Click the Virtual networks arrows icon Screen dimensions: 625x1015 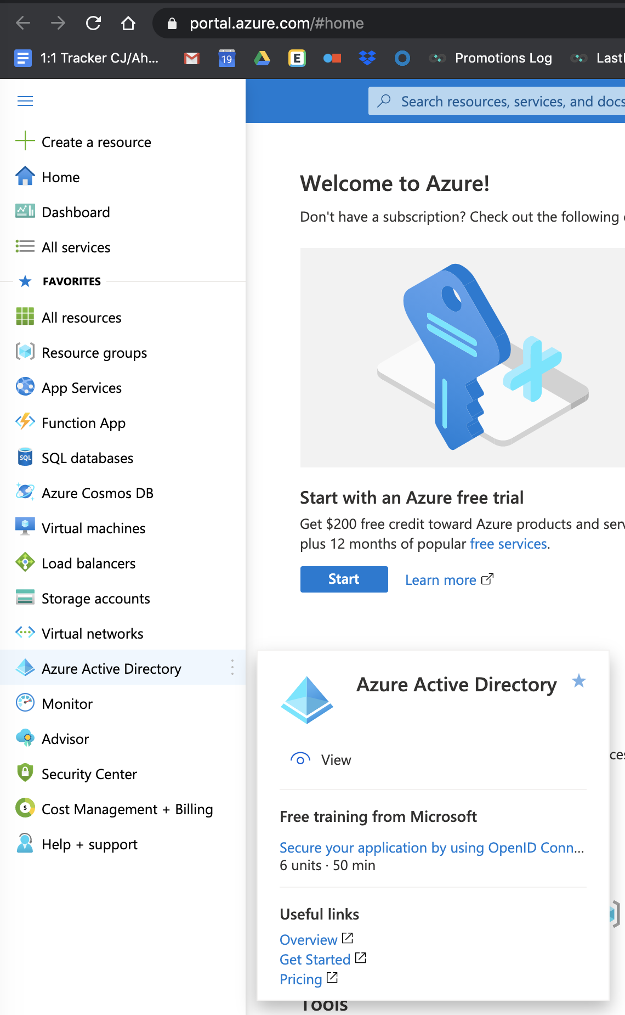coord(25,633)
